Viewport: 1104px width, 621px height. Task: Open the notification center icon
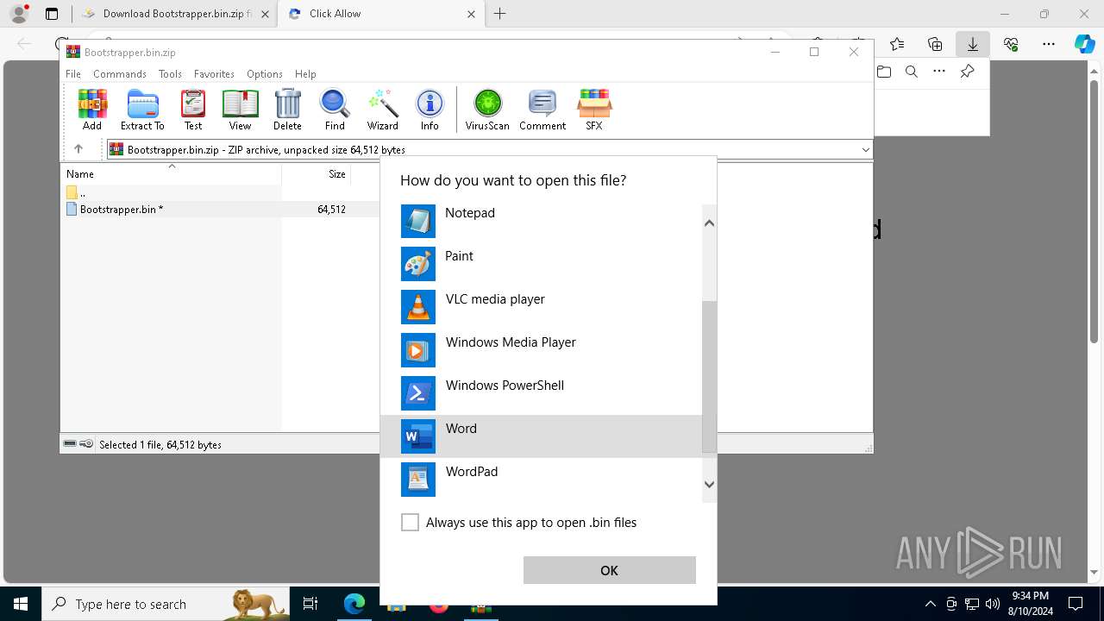(x=1076, y=604)
